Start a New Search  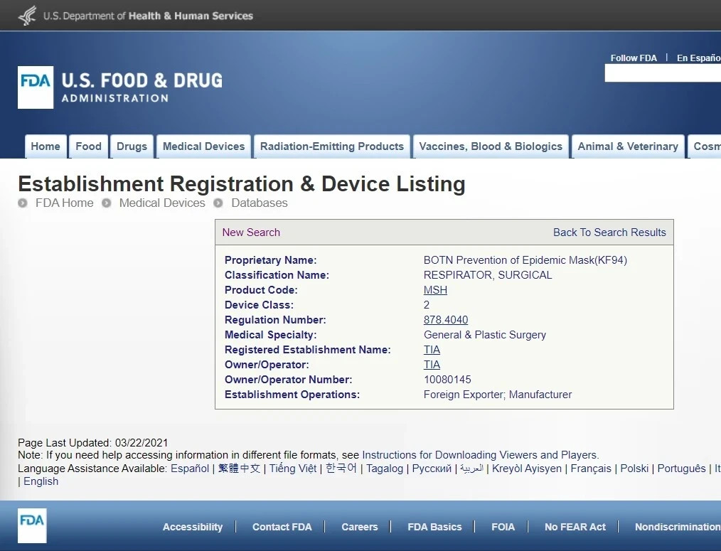click(x=251, y=232)
